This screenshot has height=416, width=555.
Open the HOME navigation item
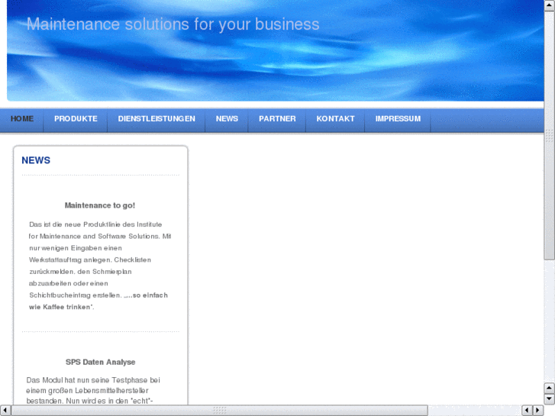[x=22, y=119]
